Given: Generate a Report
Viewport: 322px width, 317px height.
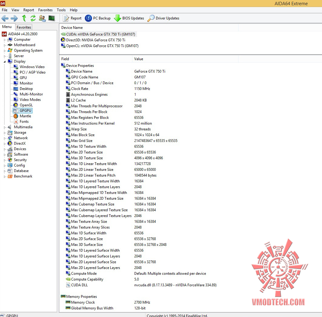Looking at the screenshot, I should point(72,18).
